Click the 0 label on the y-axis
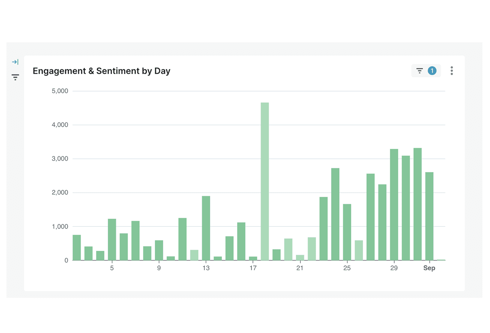Viewport: 490px width, 333px height. point(66,260)
